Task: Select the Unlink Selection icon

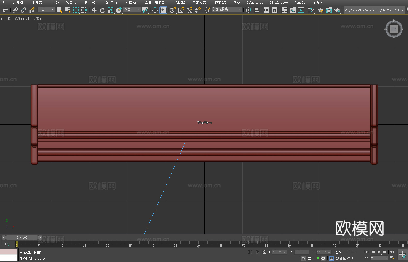Action: point(23,10)
